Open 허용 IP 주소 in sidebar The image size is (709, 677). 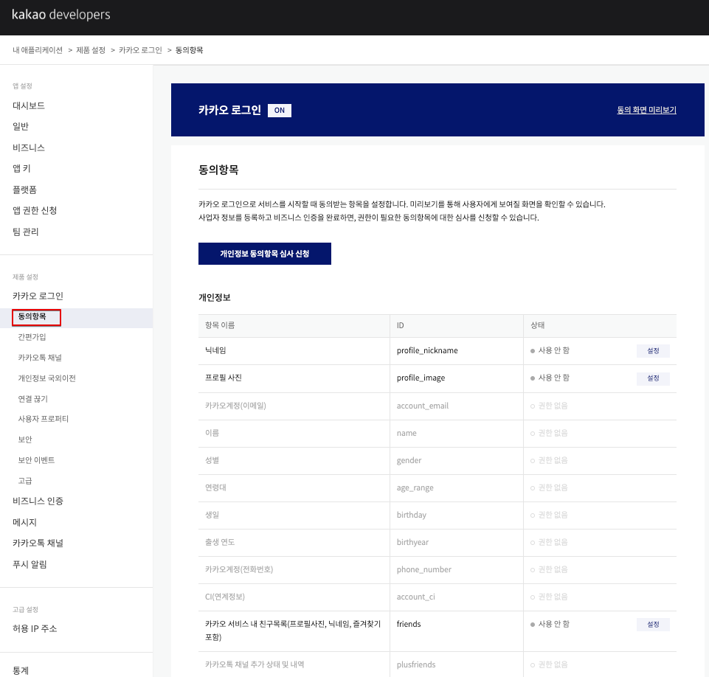(35, 628)
